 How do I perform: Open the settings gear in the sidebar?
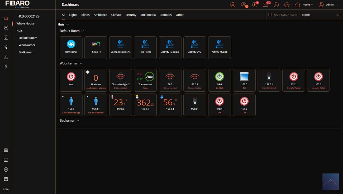coord(6,150)
